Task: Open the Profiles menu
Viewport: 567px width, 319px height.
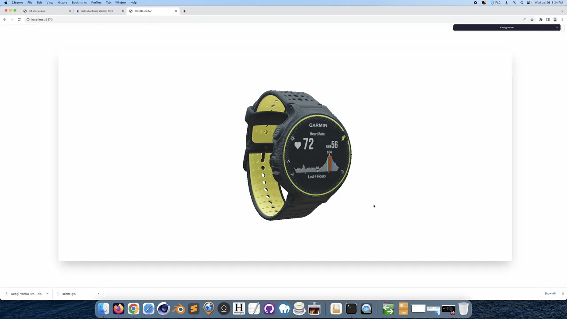Action: click(x=96, y=3)
